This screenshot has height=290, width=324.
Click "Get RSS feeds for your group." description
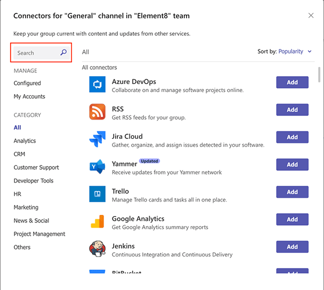(149, 118)
